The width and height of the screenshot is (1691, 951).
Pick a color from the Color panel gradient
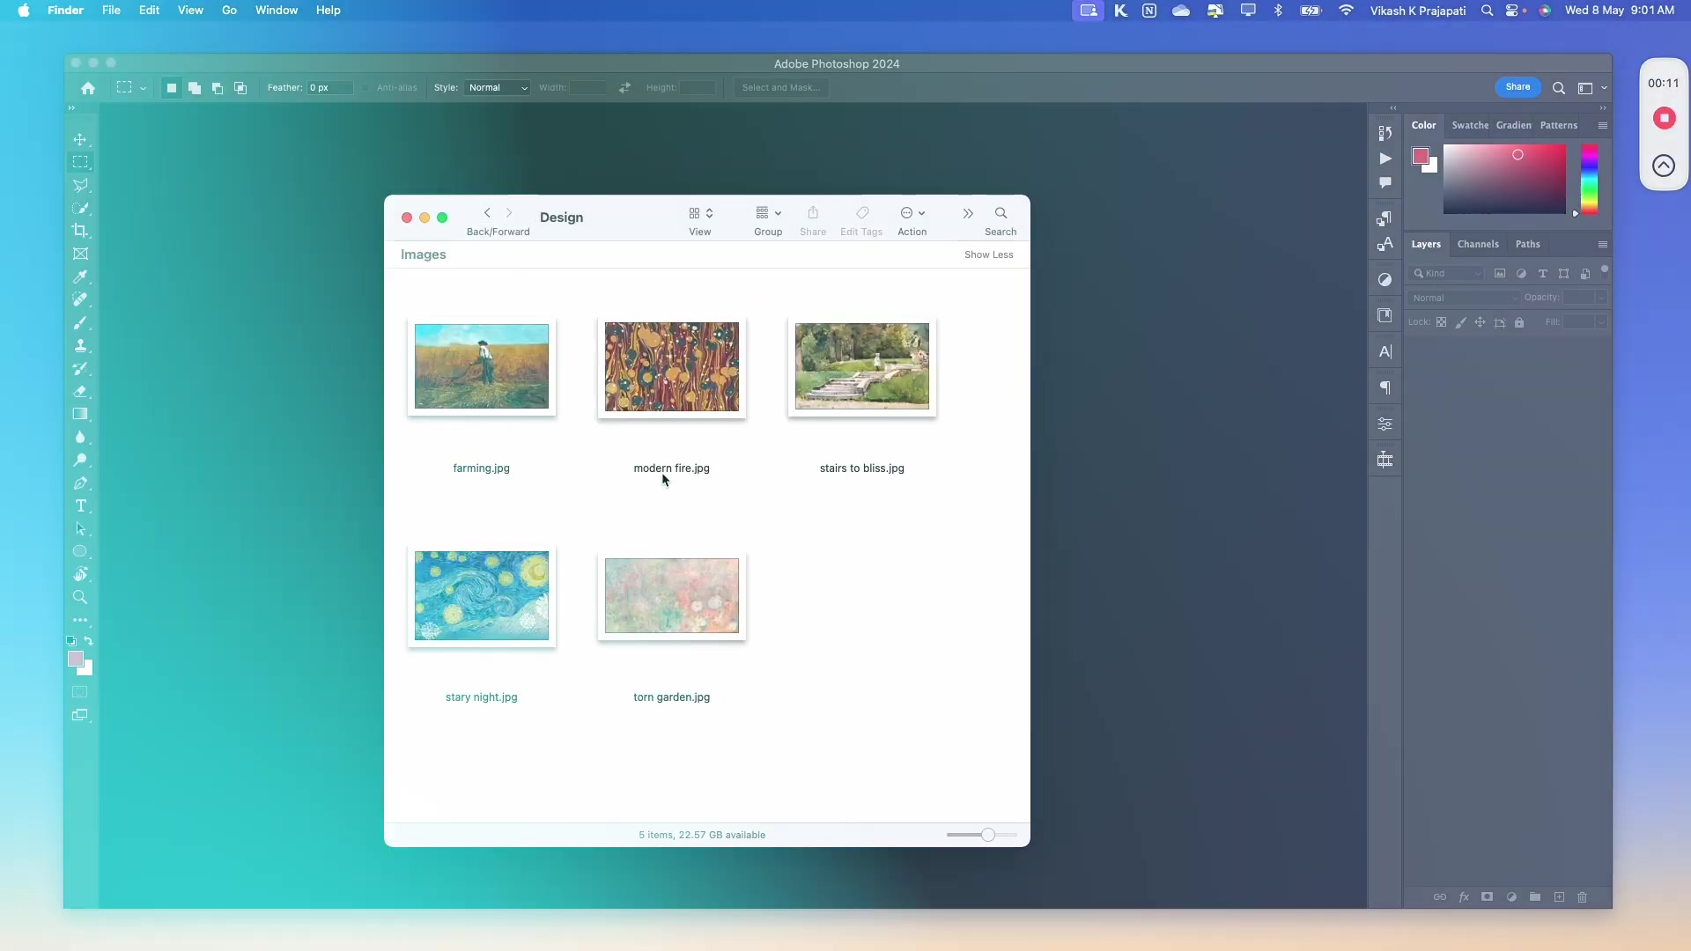[1505, 179]
